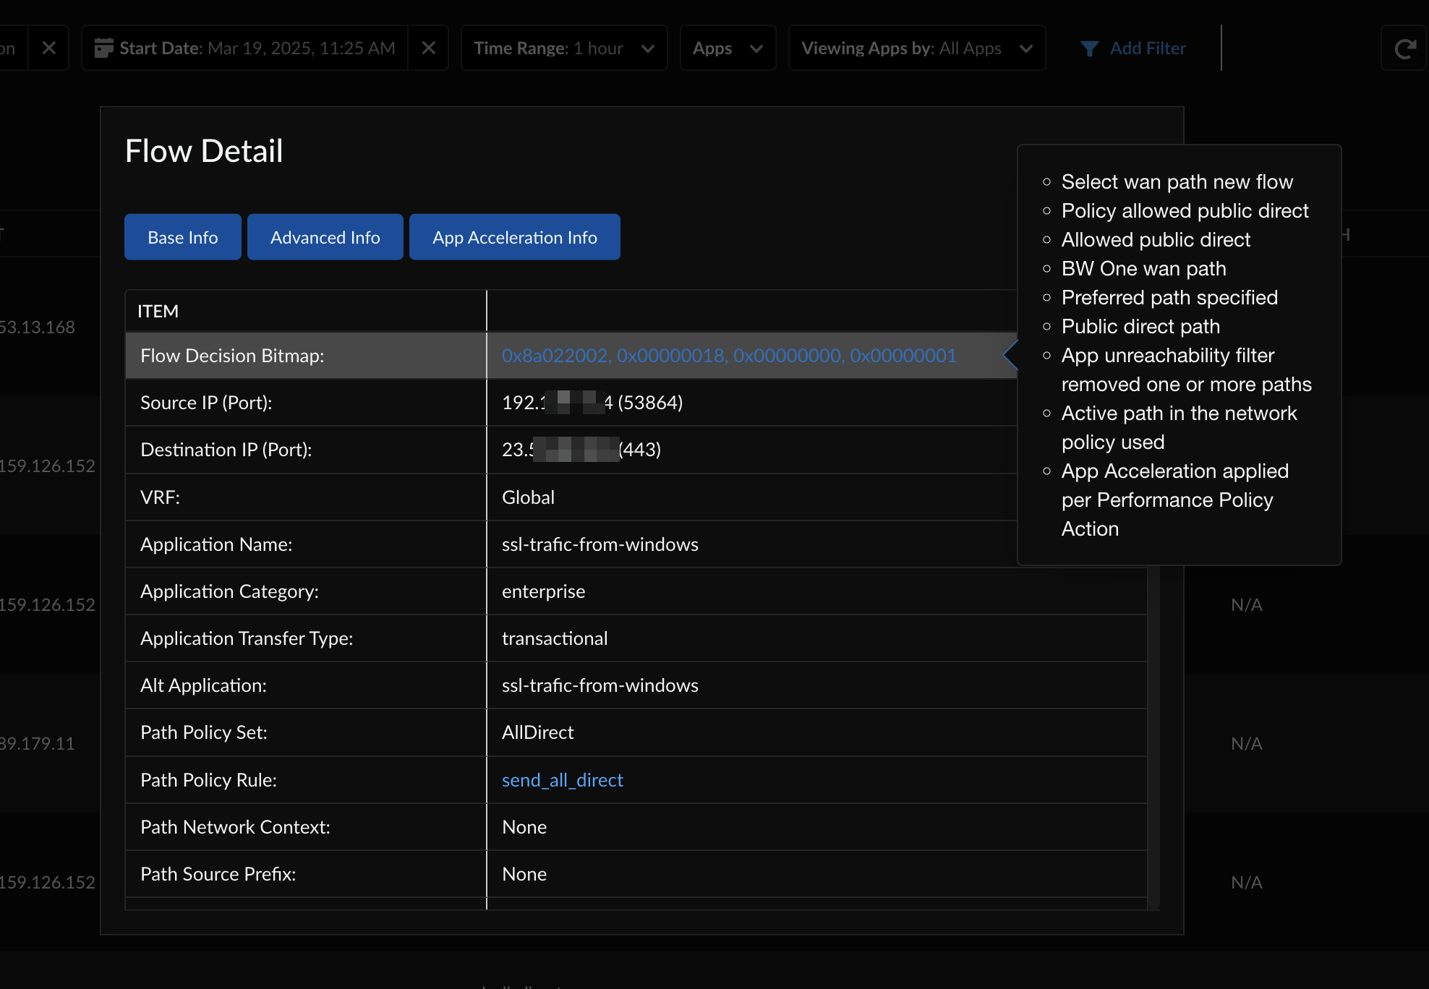The width and height of the screenshot is (1429, 989).
Task: Click the flow detail table scrollbar
Action: click(x=1154, y=737)
